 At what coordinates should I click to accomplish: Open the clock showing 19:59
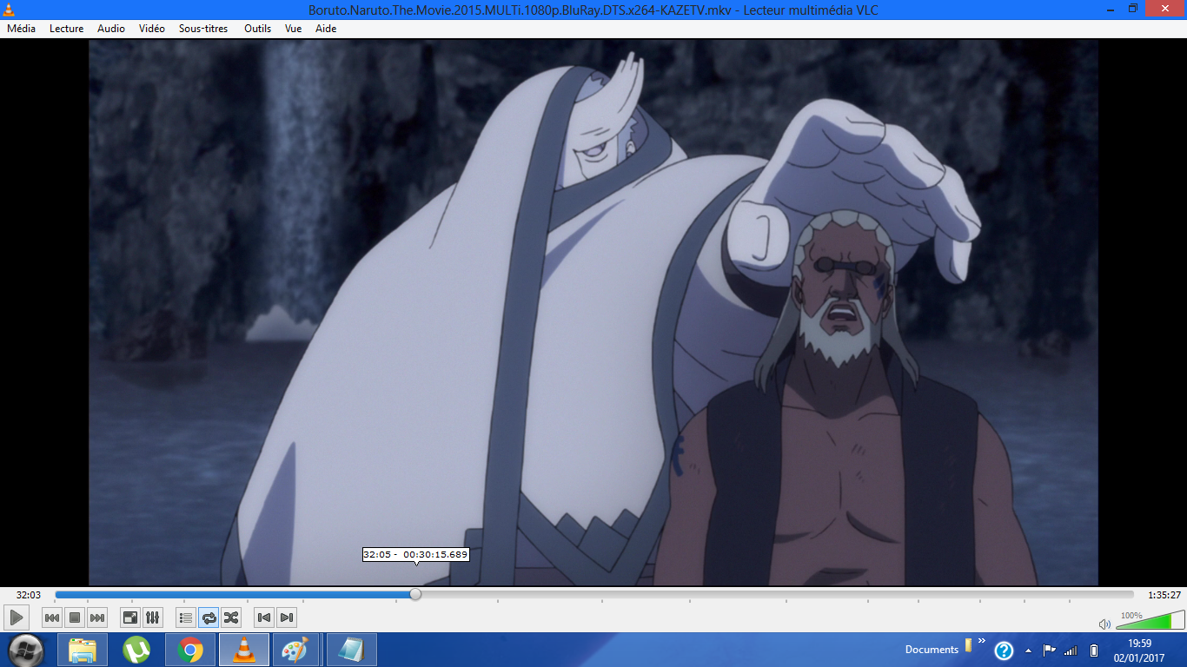[1139, 650]
